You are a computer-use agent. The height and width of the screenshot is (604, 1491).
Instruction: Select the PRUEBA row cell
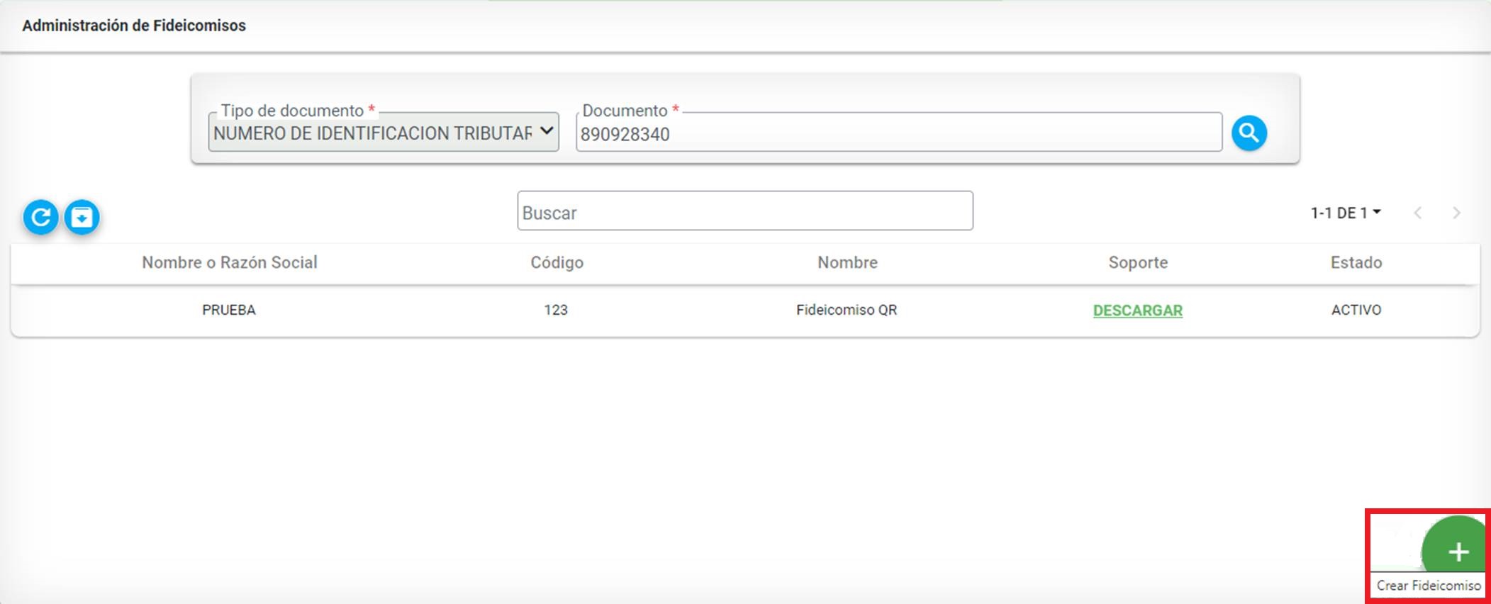click(228, 310)
